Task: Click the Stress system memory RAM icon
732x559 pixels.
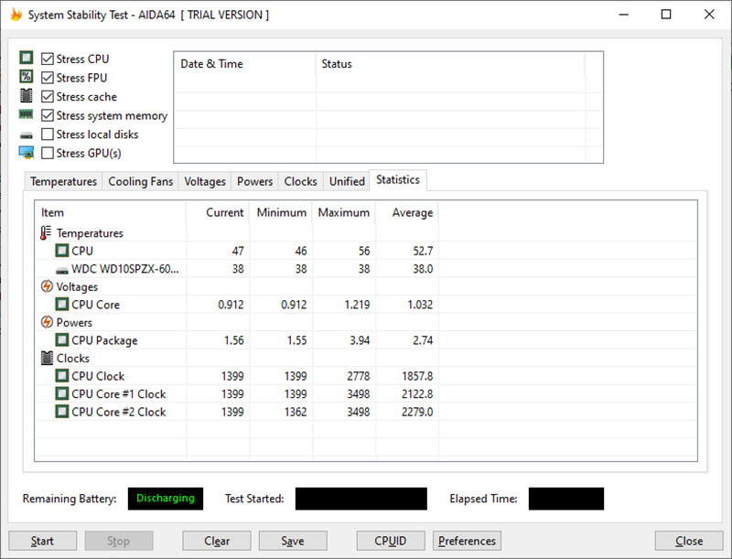Action: coord(27,113)
